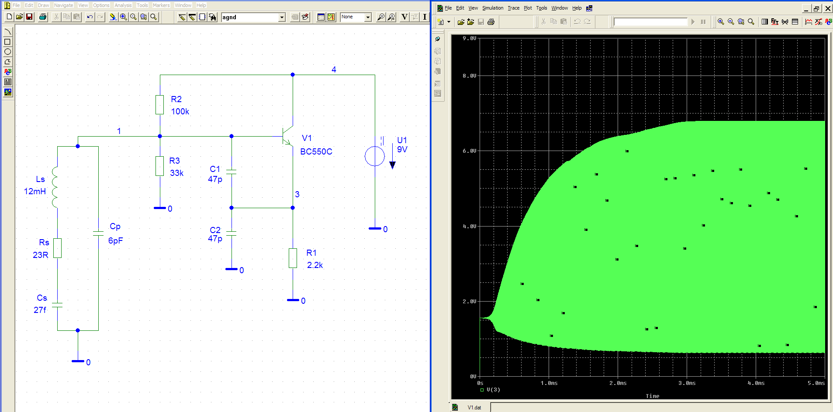Open the edit symbol tool
Viewport: 833px width, 412px height.
305,17
